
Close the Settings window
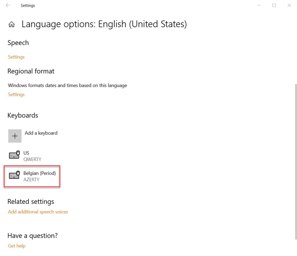tap(289, 6)
